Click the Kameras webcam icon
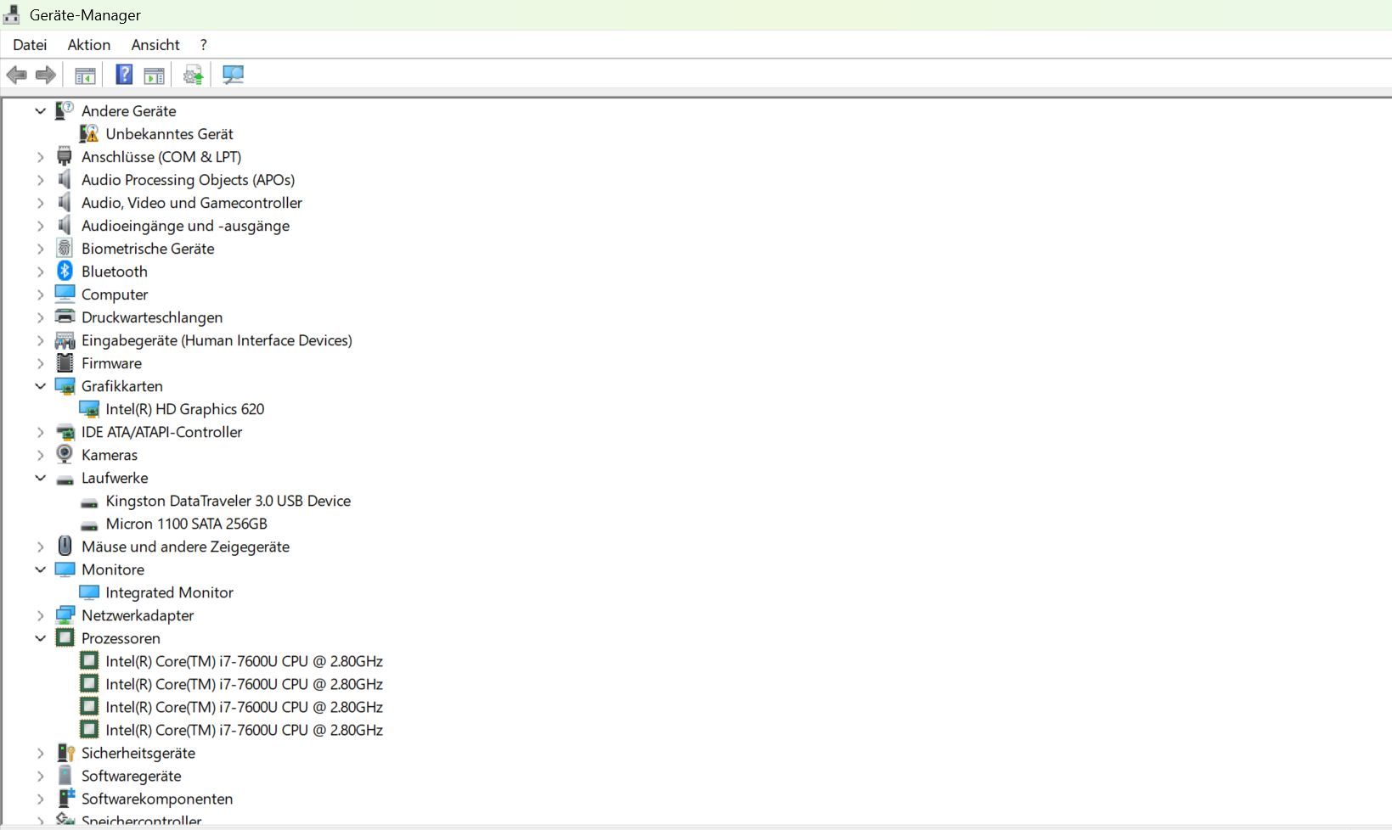1392x830 pixels. tap(65, 454)
